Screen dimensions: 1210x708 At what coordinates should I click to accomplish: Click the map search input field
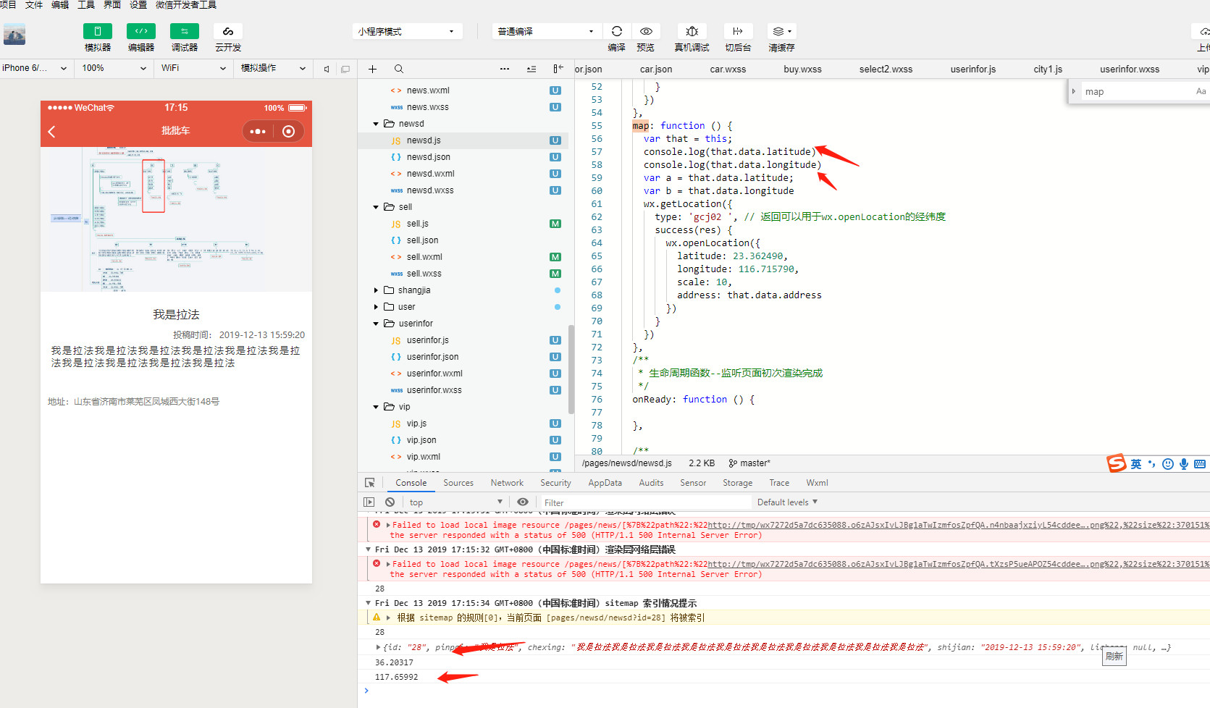point(1137,92)
